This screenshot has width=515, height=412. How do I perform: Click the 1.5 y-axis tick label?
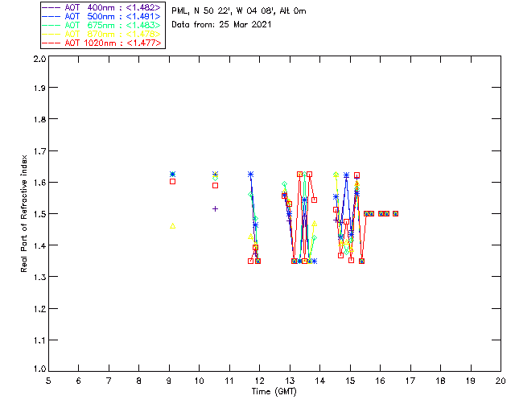click(x=39, y=214)
